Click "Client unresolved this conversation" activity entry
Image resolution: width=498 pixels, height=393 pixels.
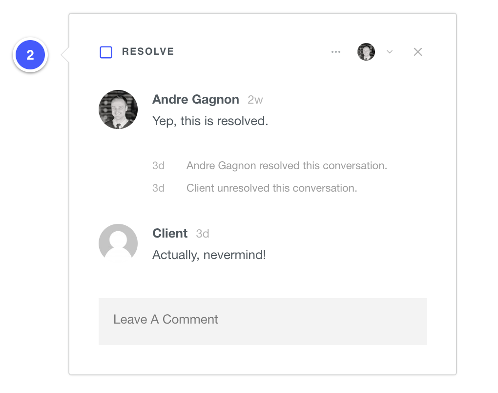(x=271, y=188)
